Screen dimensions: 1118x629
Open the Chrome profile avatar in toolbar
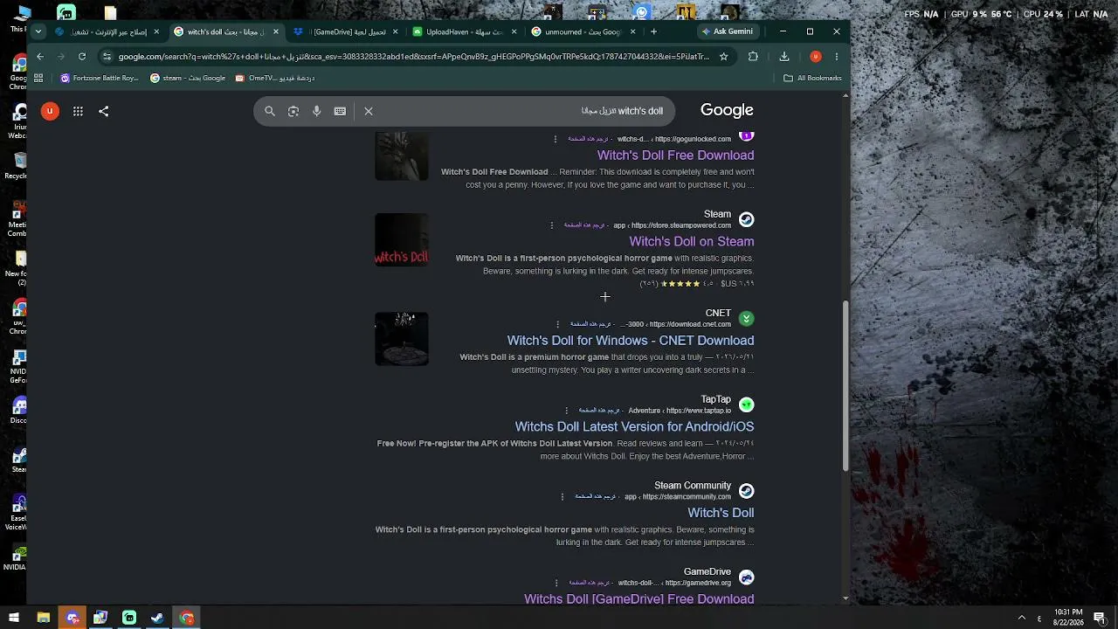[816, 57]
